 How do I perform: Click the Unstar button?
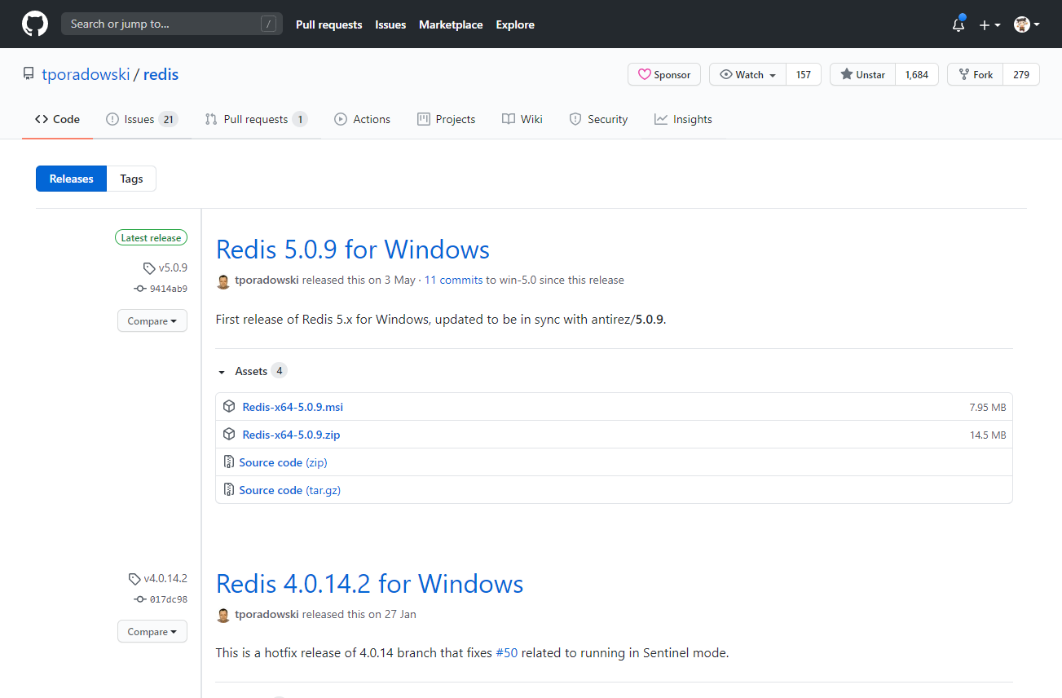[862, 74]
